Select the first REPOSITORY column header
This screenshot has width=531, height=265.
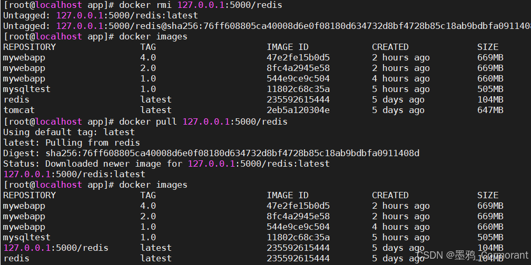tap(29, 47)
